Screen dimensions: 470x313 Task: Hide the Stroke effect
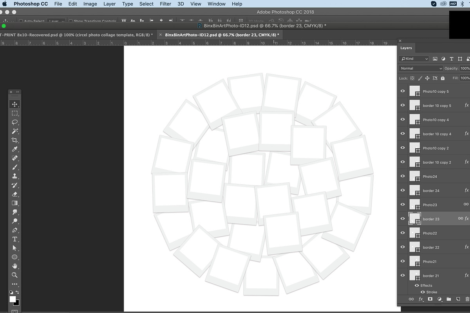click(x=423, y=292)
